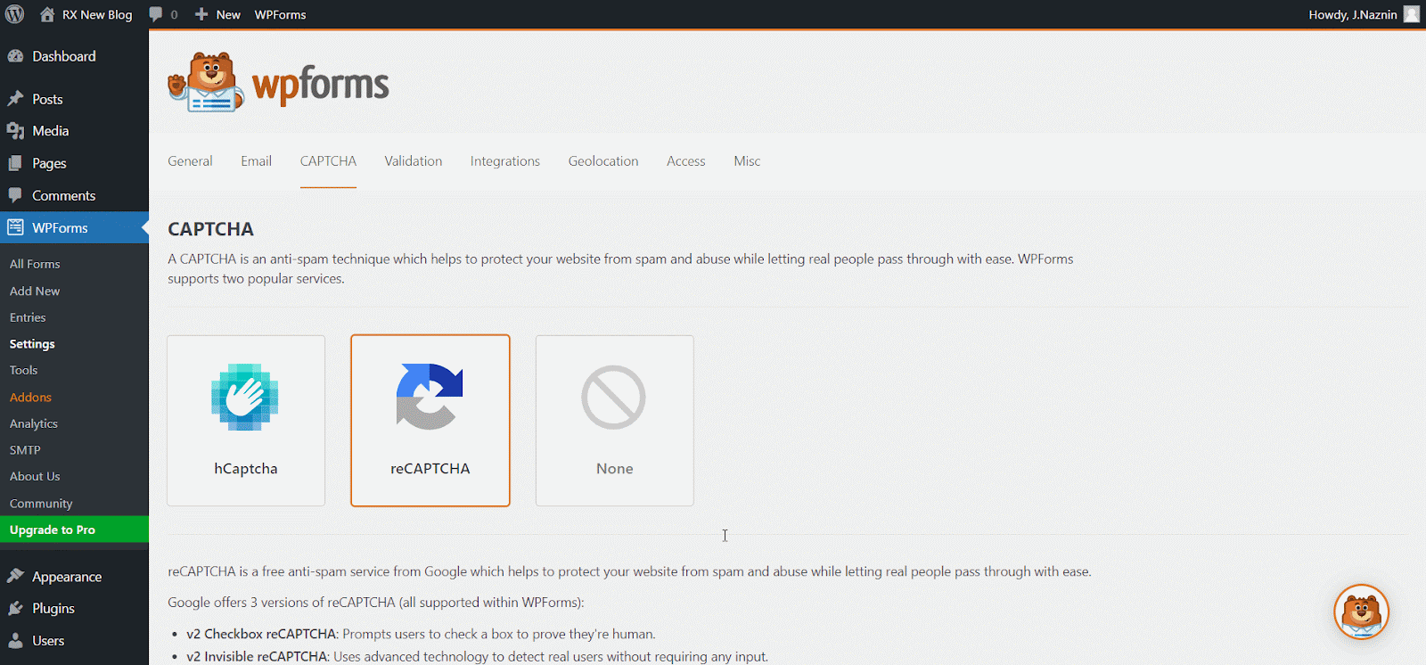Click the WordPress logo icon in admin bar

coord(15,14)
